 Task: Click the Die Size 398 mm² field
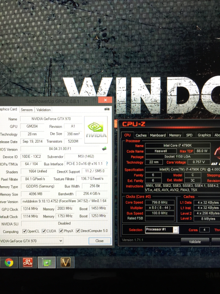point(73,134)
